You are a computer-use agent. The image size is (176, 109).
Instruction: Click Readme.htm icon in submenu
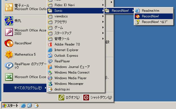137,11
